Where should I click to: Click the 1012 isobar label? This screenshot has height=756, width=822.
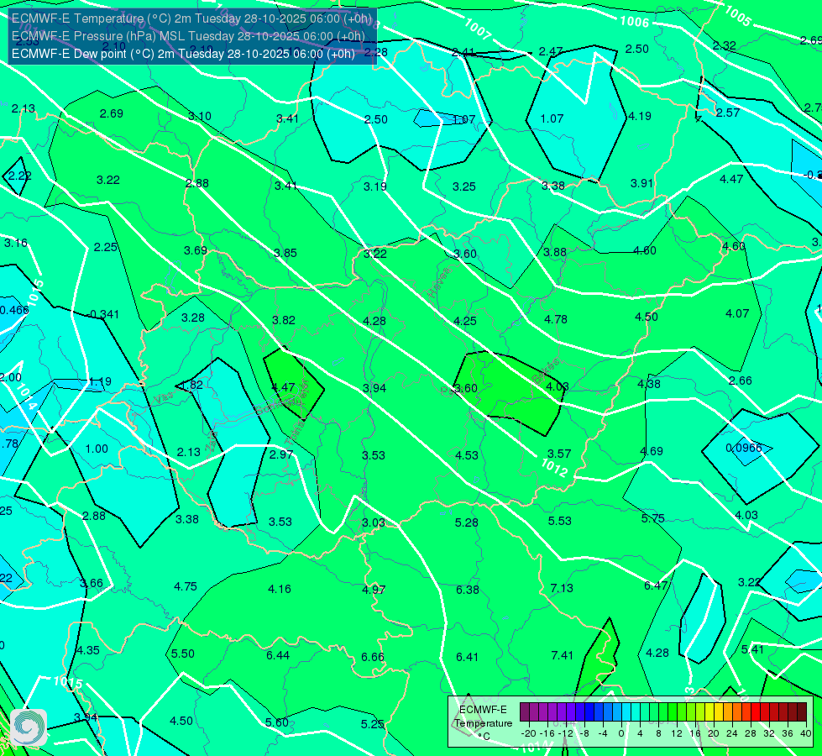pos(553,467)
